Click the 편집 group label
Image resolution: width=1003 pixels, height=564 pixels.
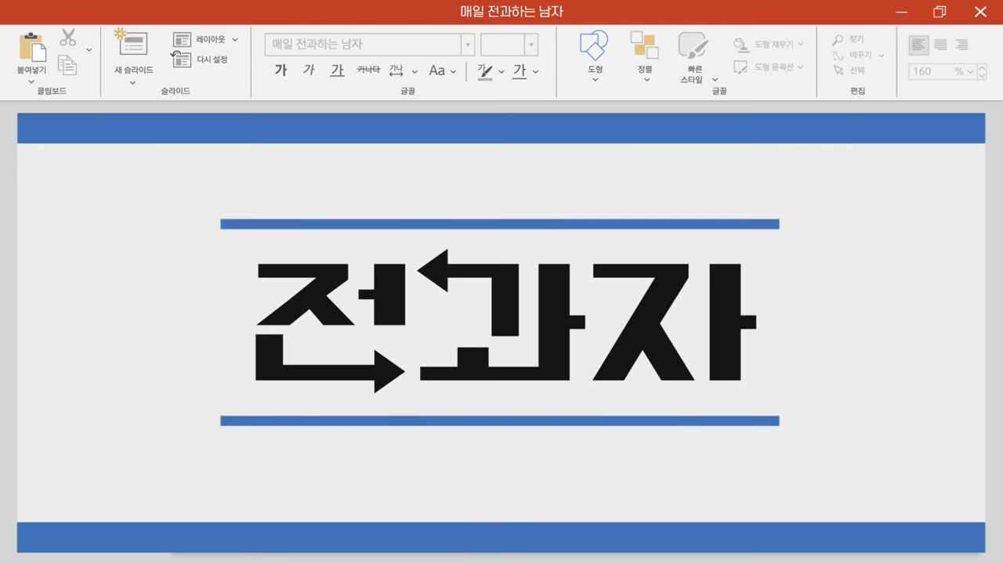(858, 91)
